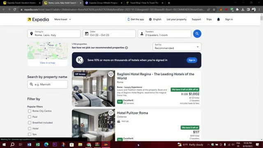The height and width of the screenshot is (148, 263).
Task: Open the Sort by Recommended dropdown
Action: point(177,46)
